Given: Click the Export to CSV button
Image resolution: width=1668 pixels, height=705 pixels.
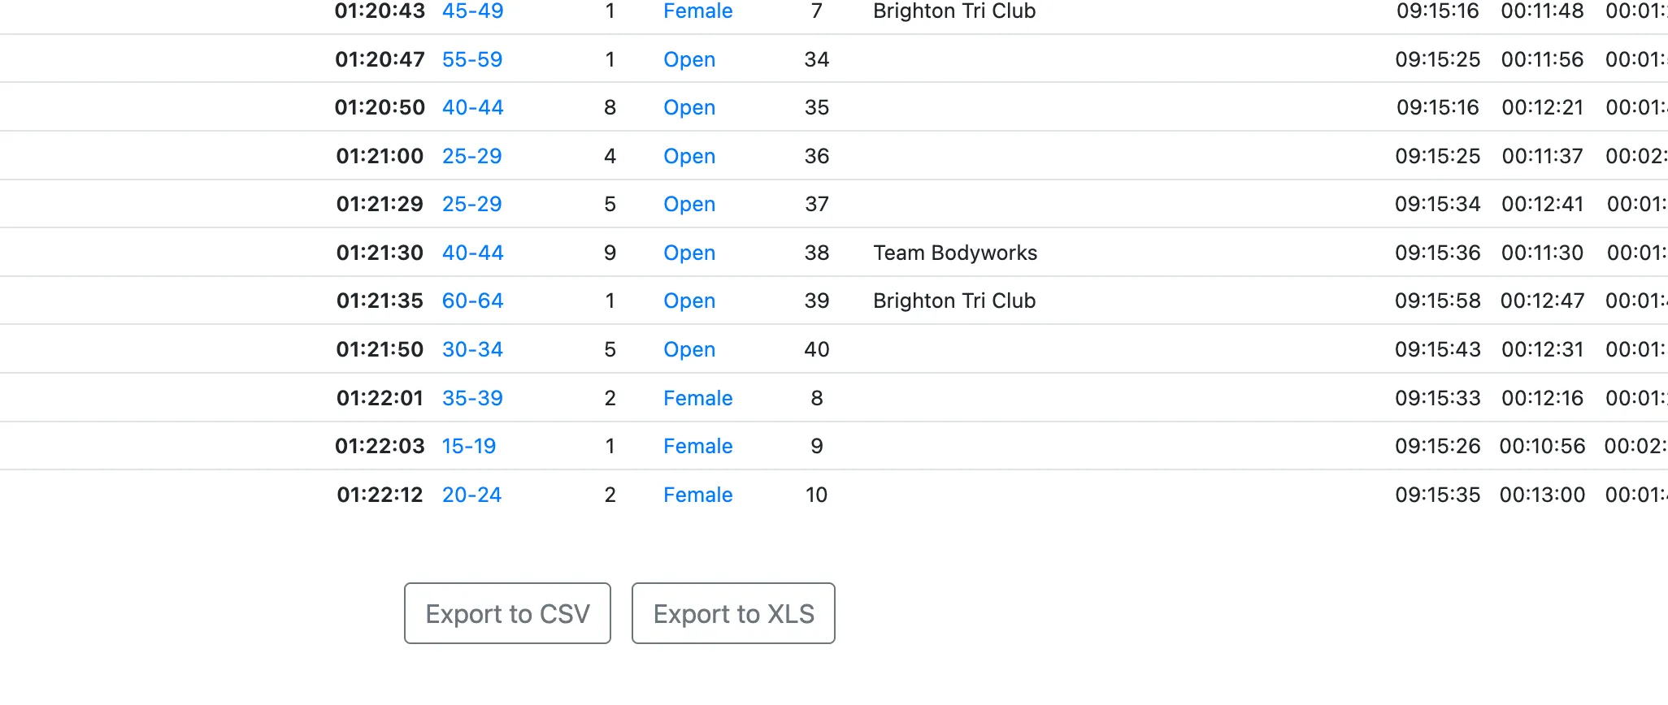Looking at the screenshot, I should 507,613.
